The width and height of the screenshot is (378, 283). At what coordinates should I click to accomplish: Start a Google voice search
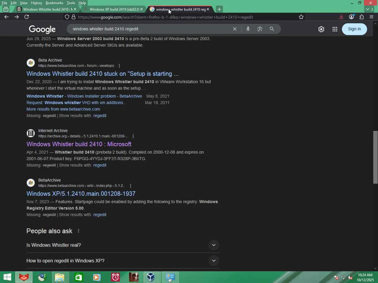(x=248, y=29)
